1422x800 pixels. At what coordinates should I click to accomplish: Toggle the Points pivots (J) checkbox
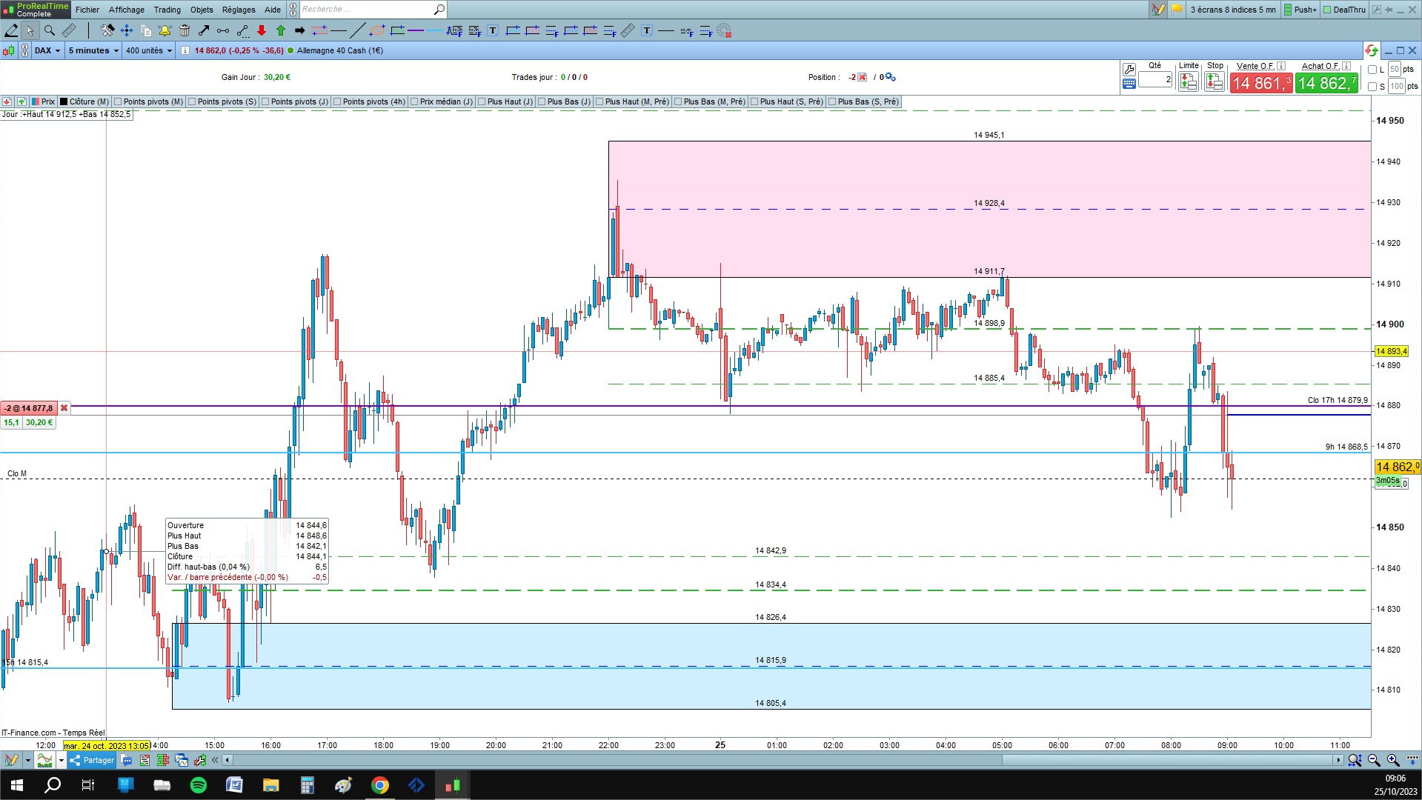(x=265, y=101)
